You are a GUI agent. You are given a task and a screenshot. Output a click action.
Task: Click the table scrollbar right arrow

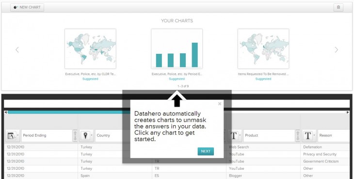[x=348, y=112]
